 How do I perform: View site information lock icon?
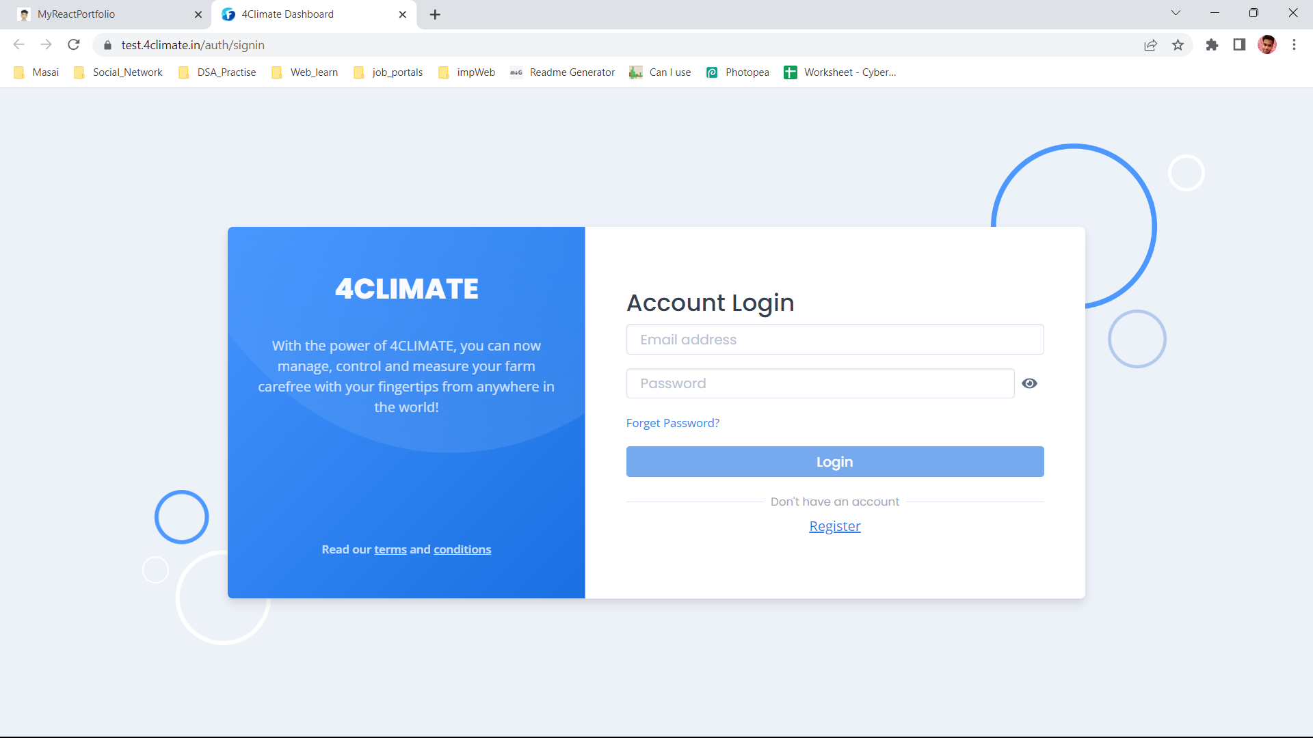pyautogui.click(x=107, y=45)
